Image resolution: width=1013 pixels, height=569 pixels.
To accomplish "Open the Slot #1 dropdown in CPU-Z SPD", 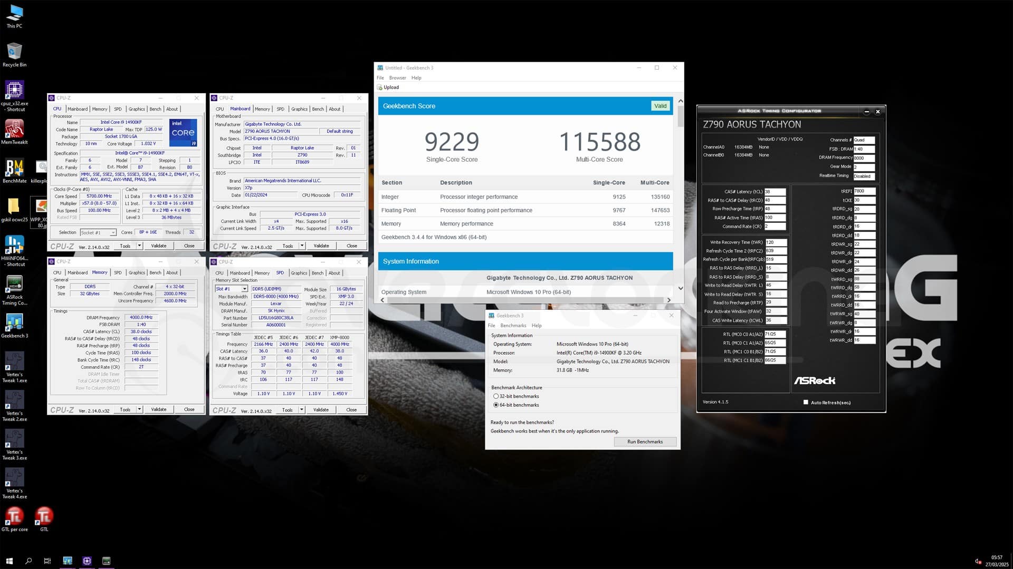I will coord(231,289).
